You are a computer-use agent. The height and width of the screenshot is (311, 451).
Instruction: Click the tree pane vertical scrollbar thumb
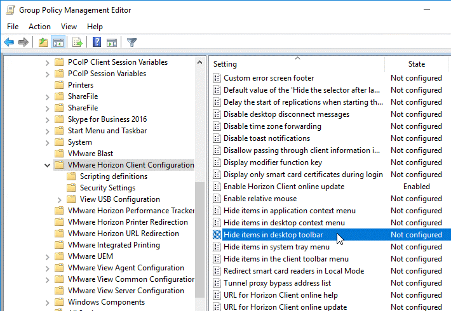tap(200, 240)
